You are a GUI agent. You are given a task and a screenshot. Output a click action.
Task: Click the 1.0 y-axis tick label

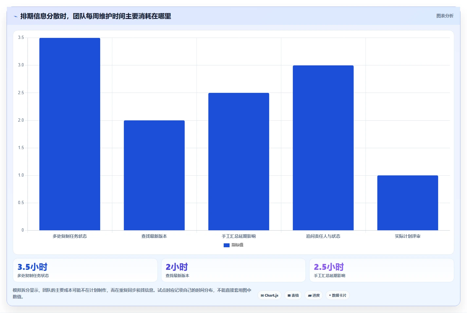click(x=21, y=175)
